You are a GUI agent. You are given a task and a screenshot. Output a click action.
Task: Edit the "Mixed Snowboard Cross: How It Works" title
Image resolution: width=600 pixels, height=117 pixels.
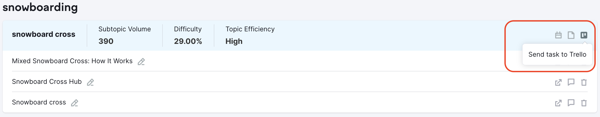[141, 62]
